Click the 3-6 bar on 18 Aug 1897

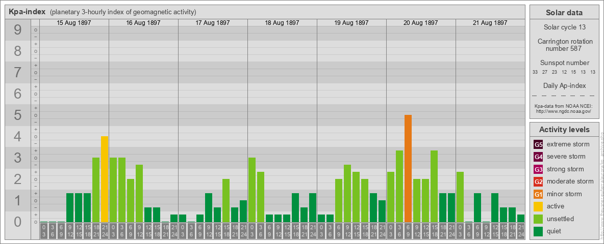[x=260, y=197]
